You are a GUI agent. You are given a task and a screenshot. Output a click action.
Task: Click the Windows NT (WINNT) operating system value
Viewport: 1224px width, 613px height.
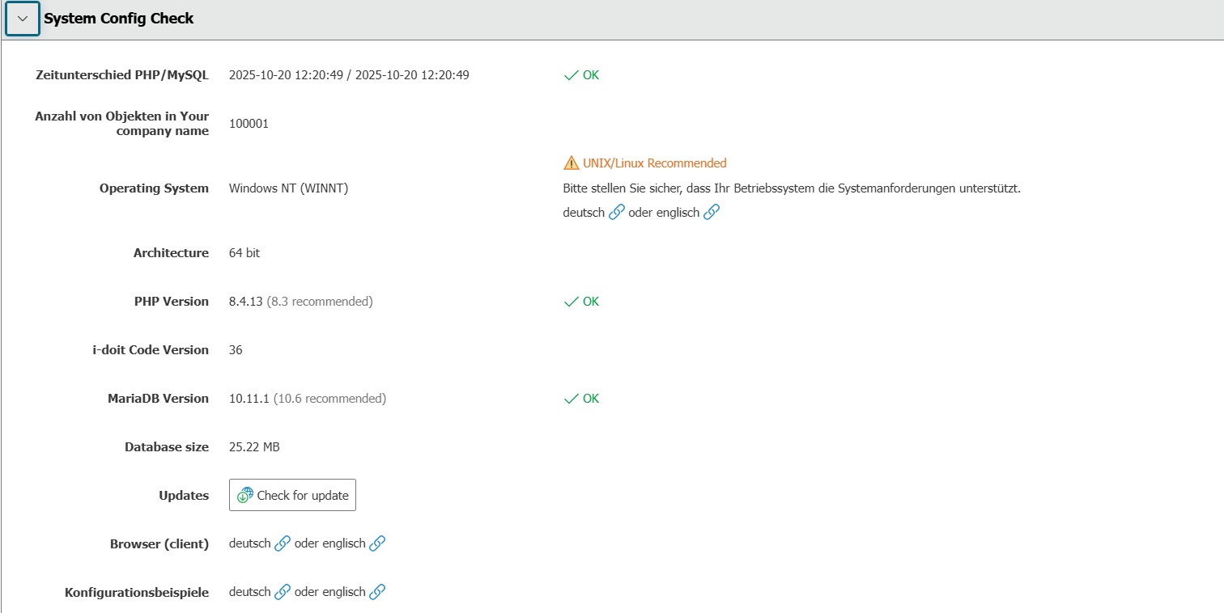289,188
